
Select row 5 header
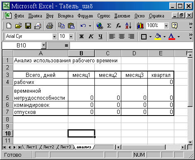pos(7,94)
